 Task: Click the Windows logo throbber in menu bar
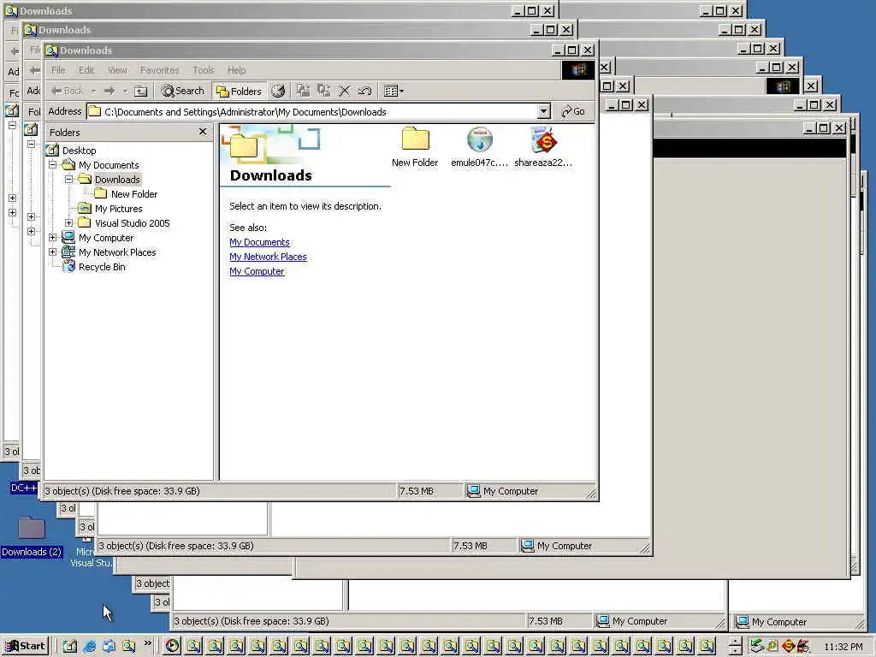[x=578, y=70]
